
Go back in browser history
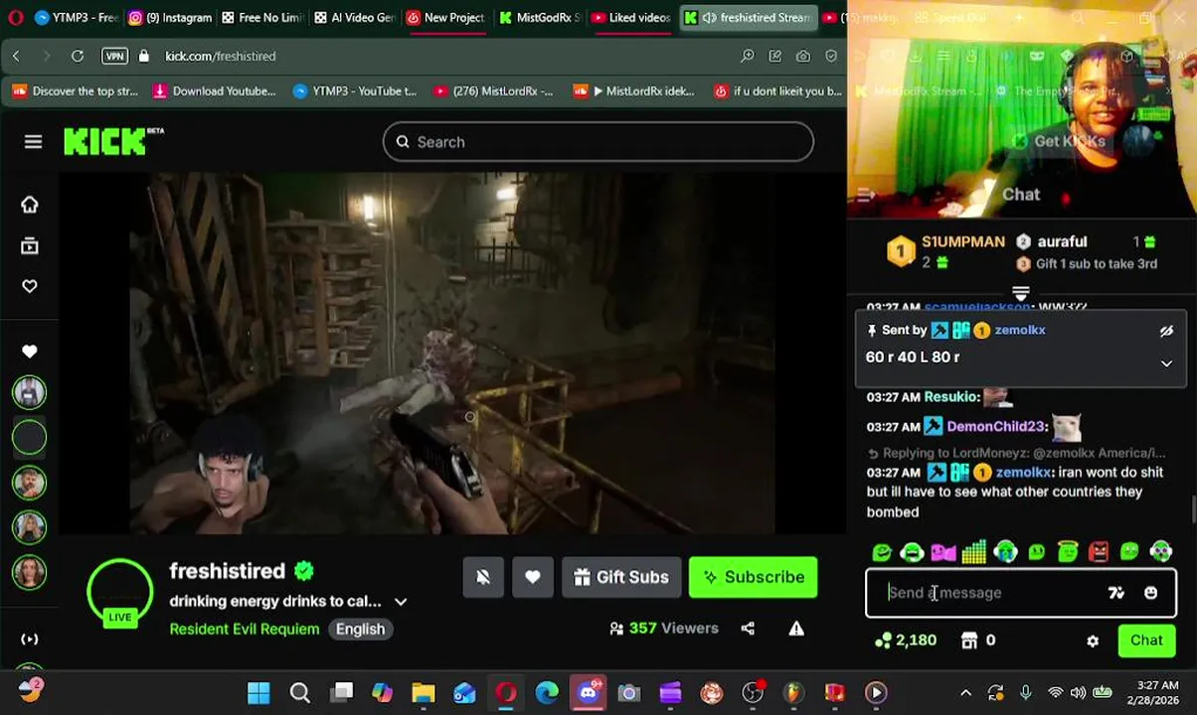16,56
